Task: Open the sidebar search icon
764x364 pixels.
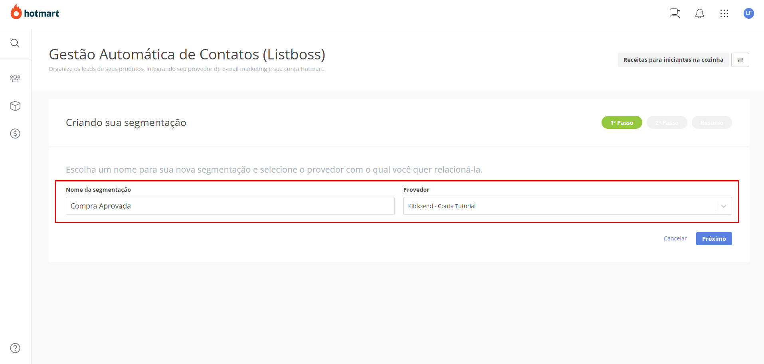Action: click(x=15, y=43)
